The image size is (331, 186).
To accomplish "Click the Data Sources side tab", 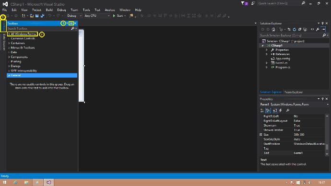I will point(3,42).
